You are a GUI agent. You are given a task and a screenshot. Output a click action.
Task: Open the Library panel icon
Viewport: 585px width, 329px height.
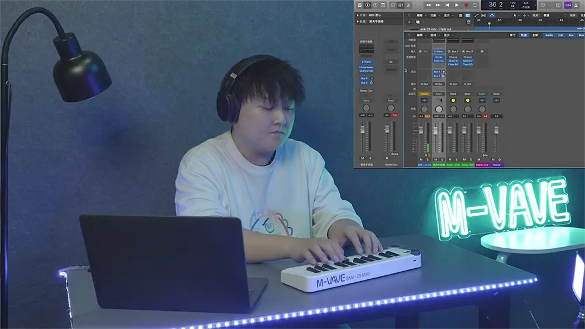tap(360, 5)
